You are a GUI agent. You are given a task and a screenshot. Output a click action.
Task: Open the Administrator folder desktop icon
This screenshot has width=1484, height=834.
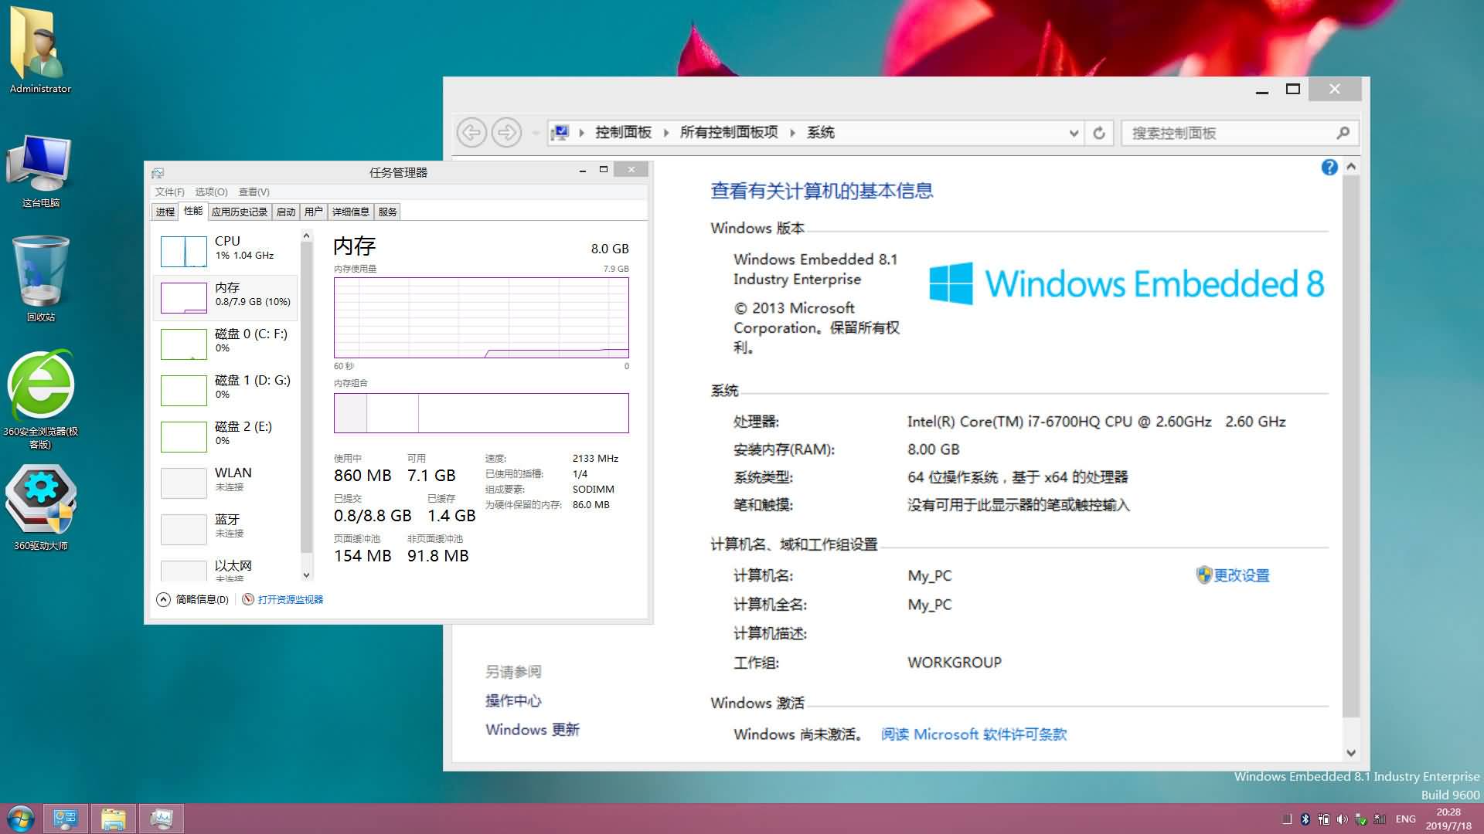click(x=40, y=50)
